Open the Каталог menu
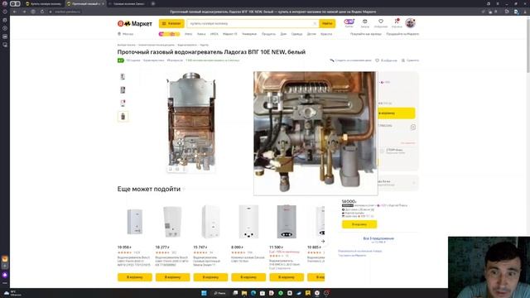The height and width of the screenshot is (298, 530). tap(171, 24)
